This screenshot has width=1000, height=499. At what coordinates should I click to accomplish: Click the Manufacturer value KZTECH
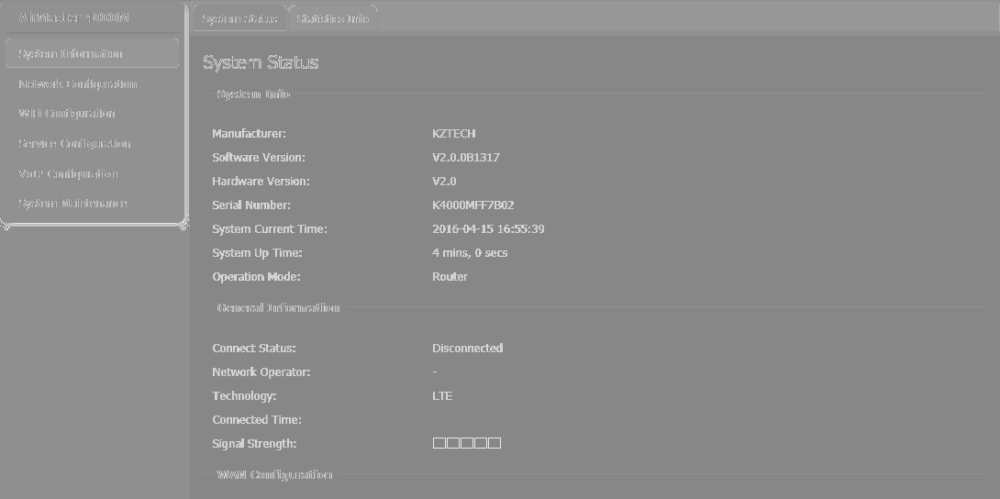[x=453, y=133]
